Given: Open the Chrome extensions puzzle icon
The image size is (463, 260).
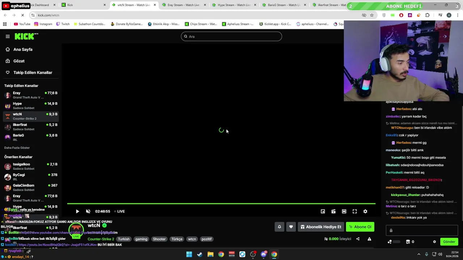Looking at the screenshot, I should pyautogui.click(x=427, y=15).
